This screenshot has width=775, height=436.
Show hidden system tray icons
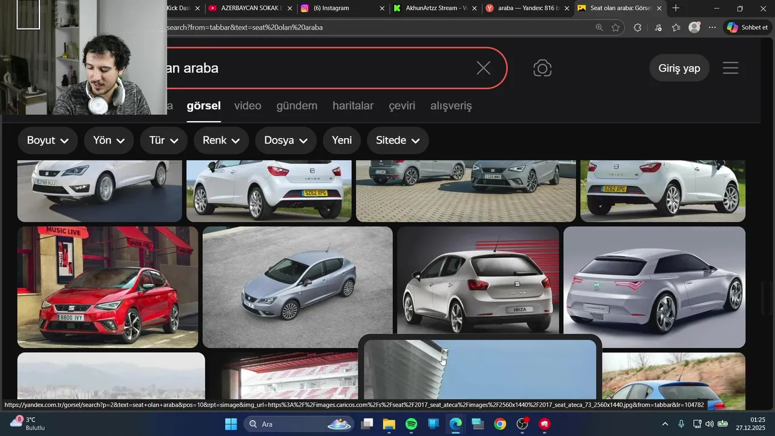click(665, 424)
